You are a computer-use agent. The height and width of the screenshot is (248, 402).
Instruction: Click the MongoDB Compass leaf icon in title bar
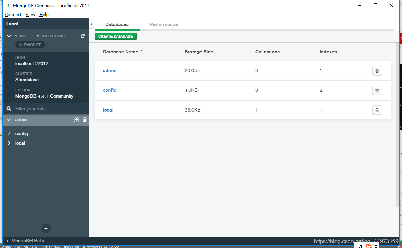click(x=8, y=5)
